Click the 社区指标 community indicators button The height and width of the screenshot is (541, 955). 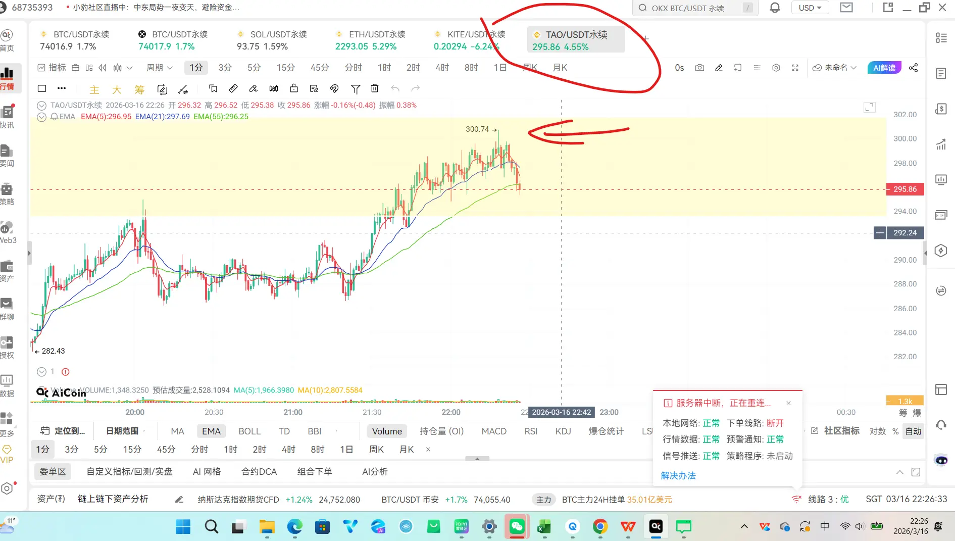[835, 431]
